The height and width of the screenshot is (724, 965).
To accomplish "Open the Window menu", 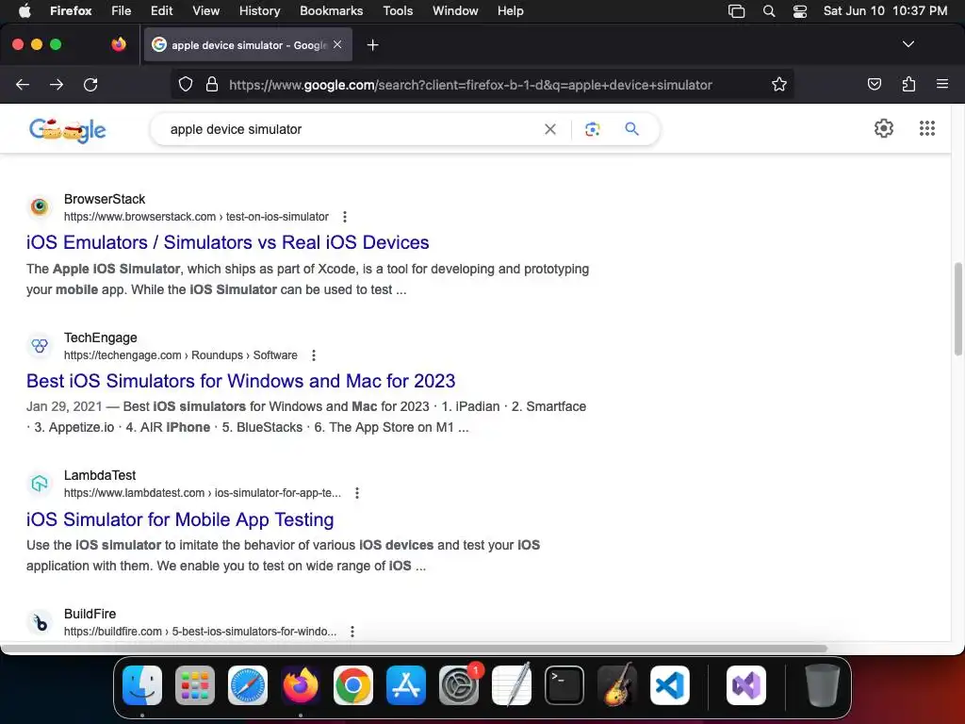I will [x=455, y=10].
